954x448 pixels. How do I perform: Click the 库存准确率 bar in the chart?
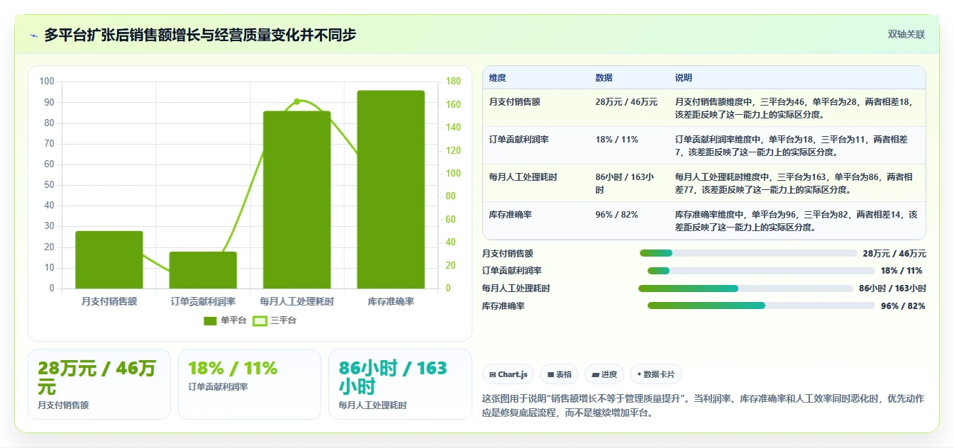click(x=391, y=189)
